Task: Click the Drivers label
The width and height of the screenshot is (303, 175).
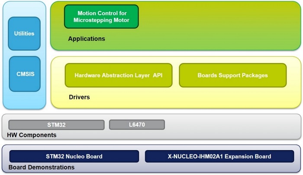Action: 79,97
